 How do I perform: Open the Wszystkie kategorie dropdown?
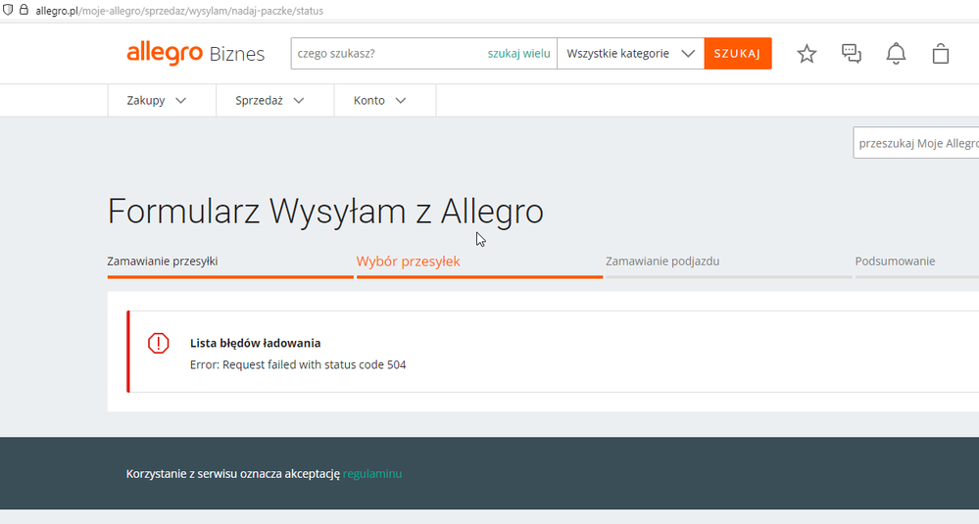pyautogui.click(x=630, y=54)
